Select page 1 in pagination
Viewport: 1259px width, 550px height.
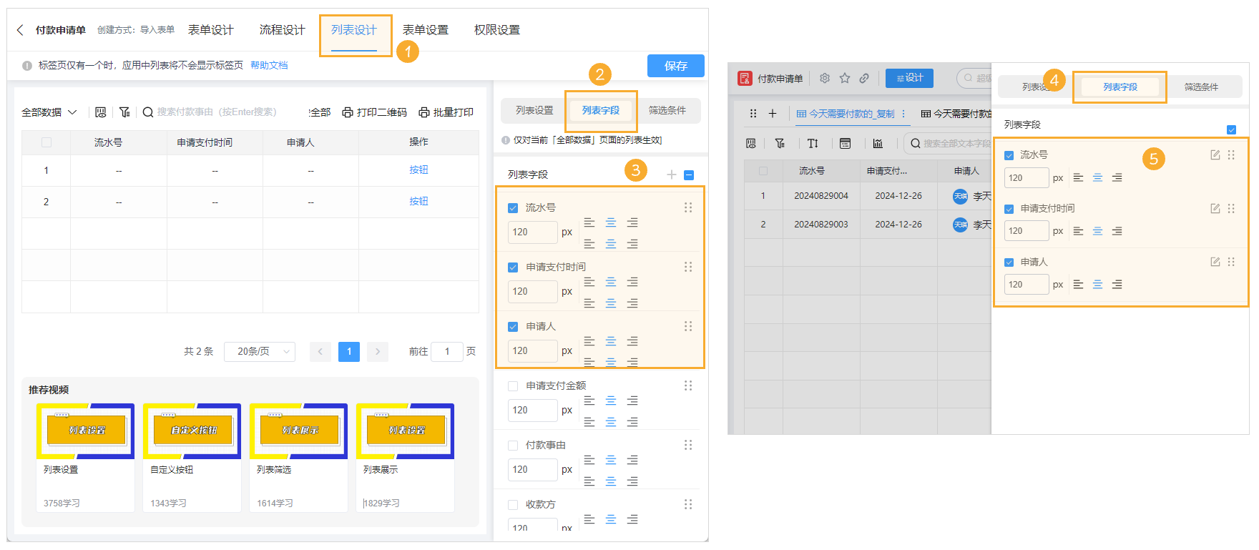pos(349,351)
